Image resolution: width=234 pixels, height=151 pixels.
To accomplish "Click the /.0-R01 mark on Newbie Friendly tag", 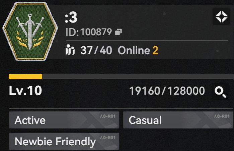I will point(108,138).
